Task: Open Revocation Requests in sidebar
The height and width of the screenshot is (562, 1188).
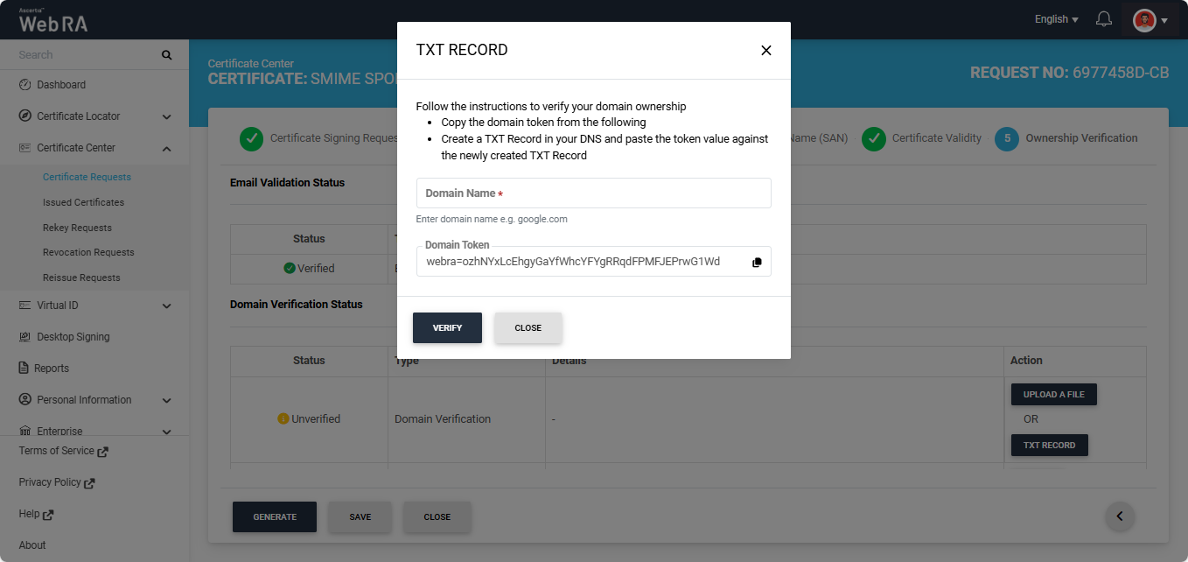Action: (x=88, y=252)
